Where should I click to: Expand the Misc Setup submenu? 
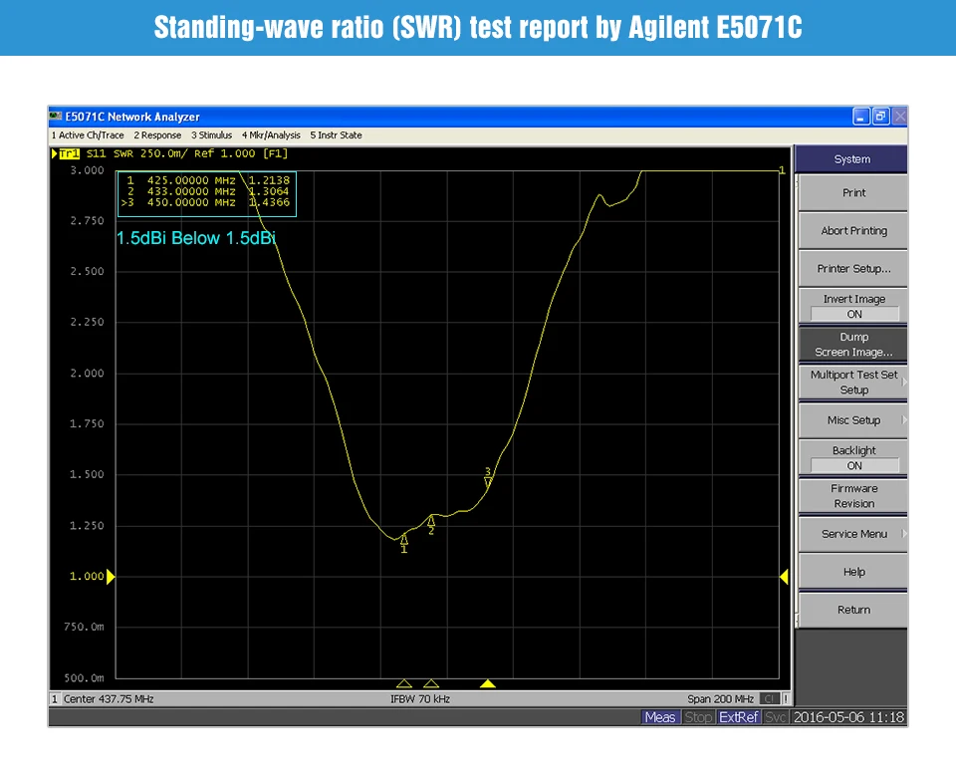pyautogui.click(x=852, y=419)
